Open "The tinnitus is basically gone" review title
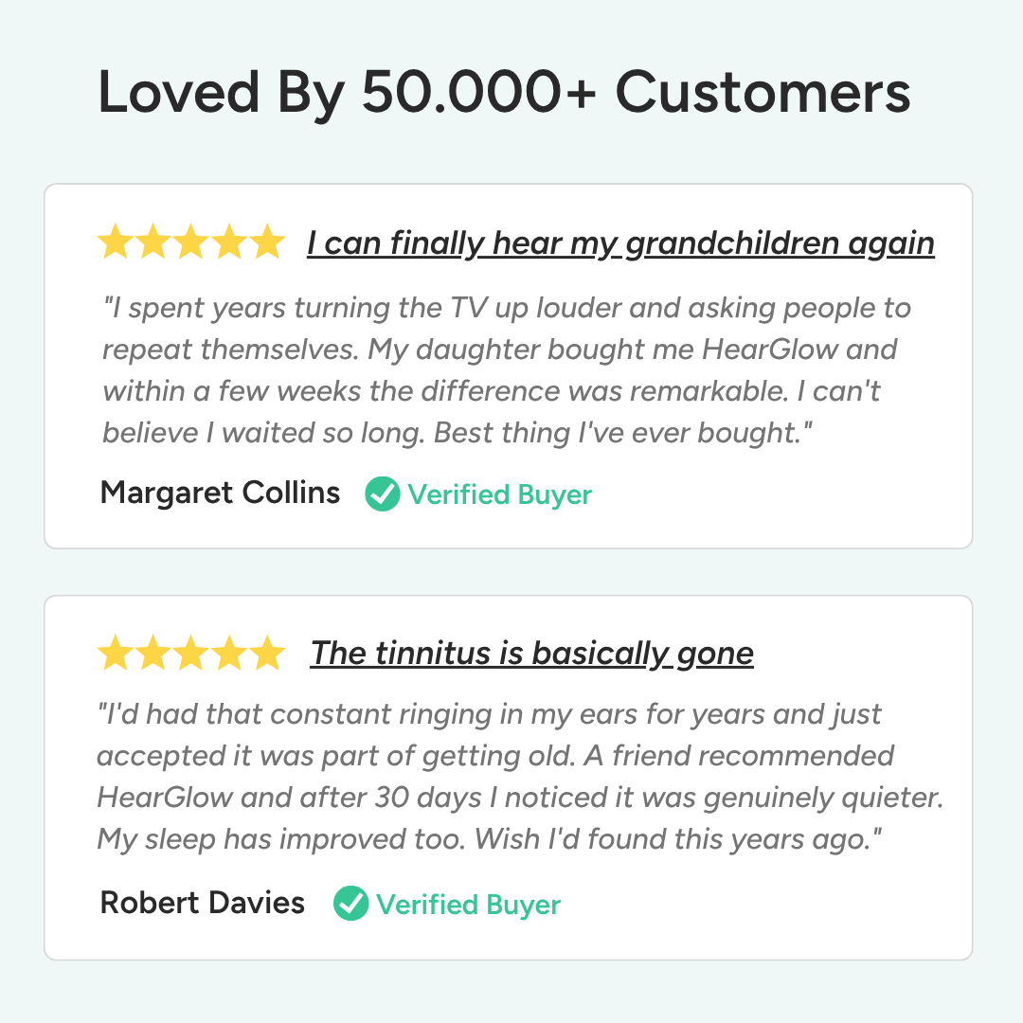This screenshot has height=1023, width=1023. tap(531, 653)
